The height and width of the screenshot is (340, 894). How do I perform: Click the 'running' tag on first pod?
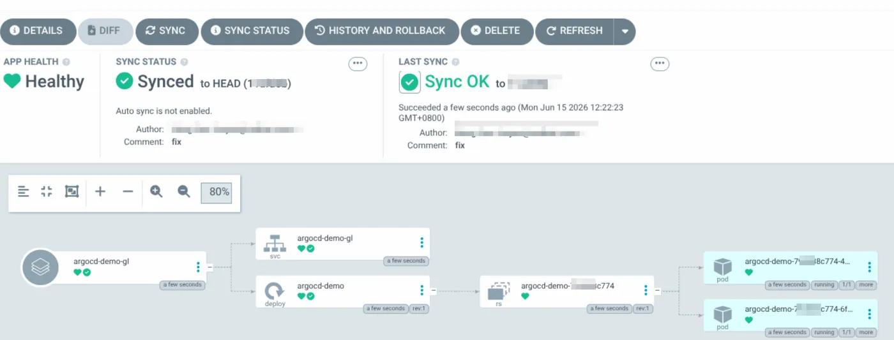pos(824,285)
